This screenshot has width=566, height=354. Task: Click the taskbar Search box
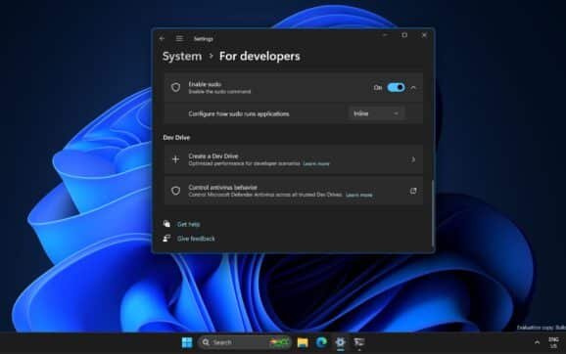click(245, 342)
